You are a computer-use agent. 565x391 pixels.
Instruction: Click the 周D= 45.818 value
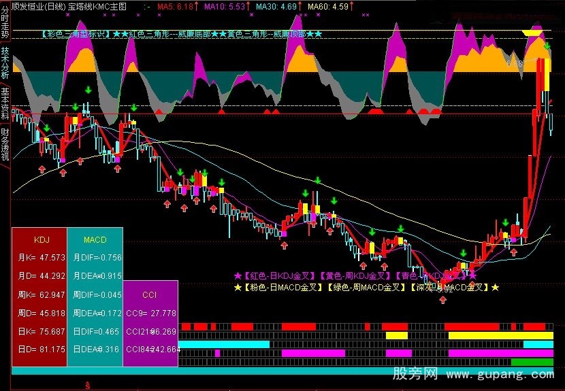(42, 313)
